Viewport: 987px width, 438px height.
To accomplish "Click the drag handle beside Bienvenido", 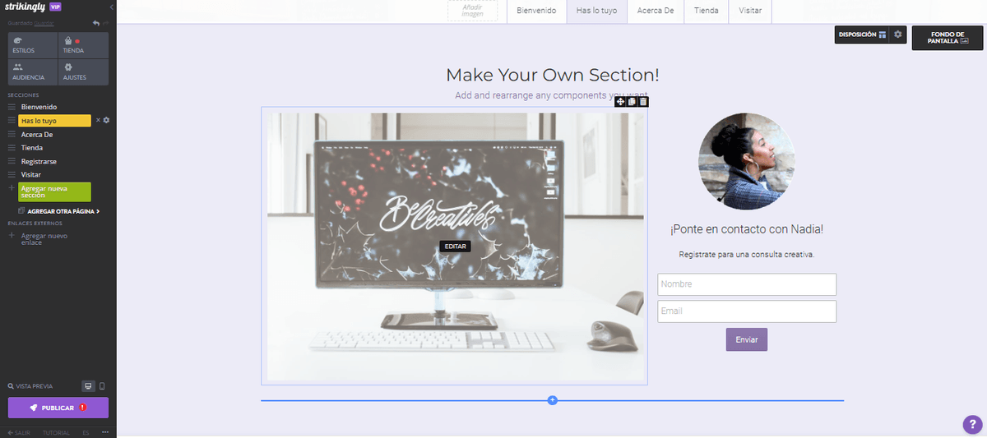I will (x=12, y=107).
